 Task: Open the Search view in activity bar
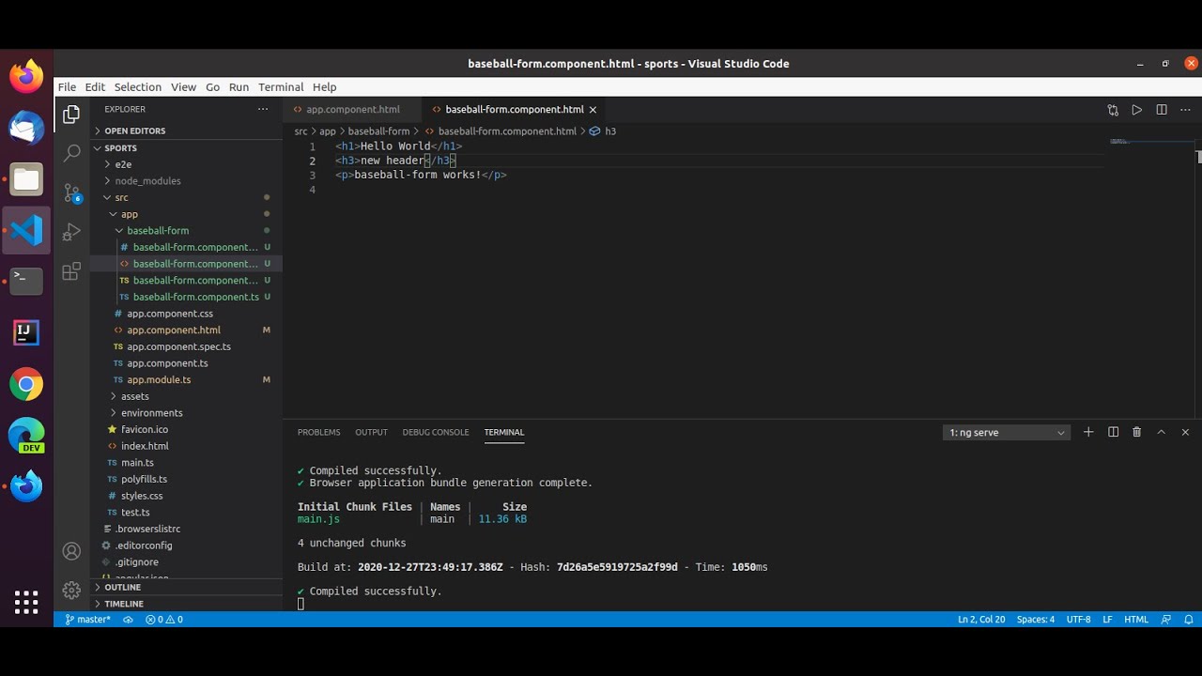click(71, 153)
